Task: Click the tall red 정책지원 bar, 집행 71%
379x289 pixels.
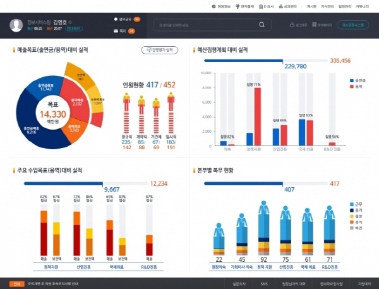Action: pyautogui.click(x=258, y=116)
